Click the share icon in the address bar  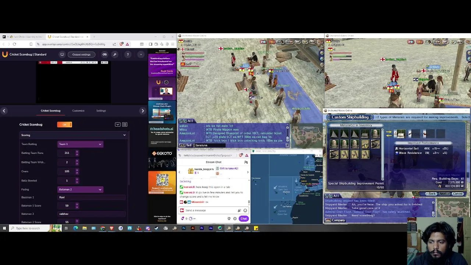[114, 44]
